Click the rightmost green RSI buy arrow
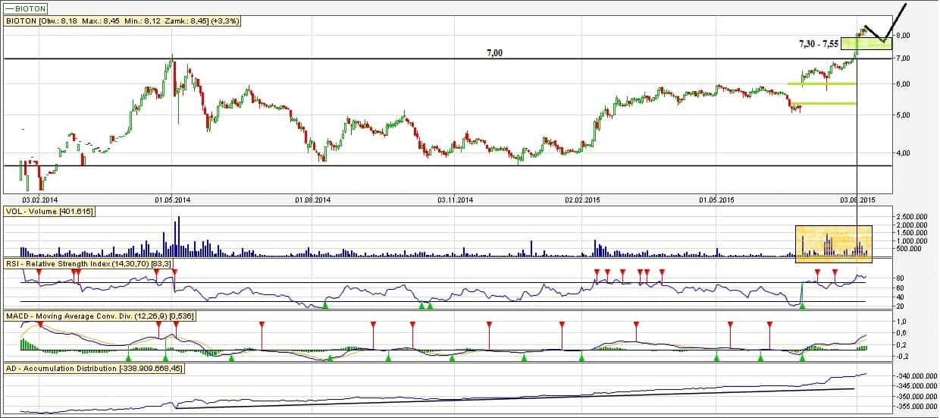The image size is (940, 418). point(802,305)
